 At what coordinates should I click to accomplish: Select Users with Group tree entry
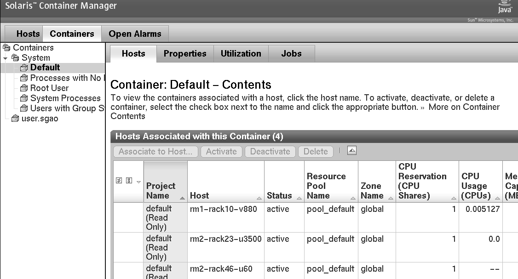pyautogui.click(x=67, y=108)
